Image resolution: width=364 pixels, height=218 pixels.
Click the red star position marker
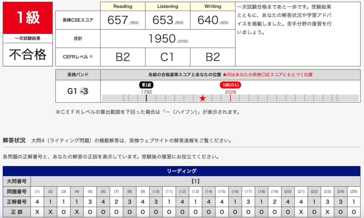coord(202,98)
